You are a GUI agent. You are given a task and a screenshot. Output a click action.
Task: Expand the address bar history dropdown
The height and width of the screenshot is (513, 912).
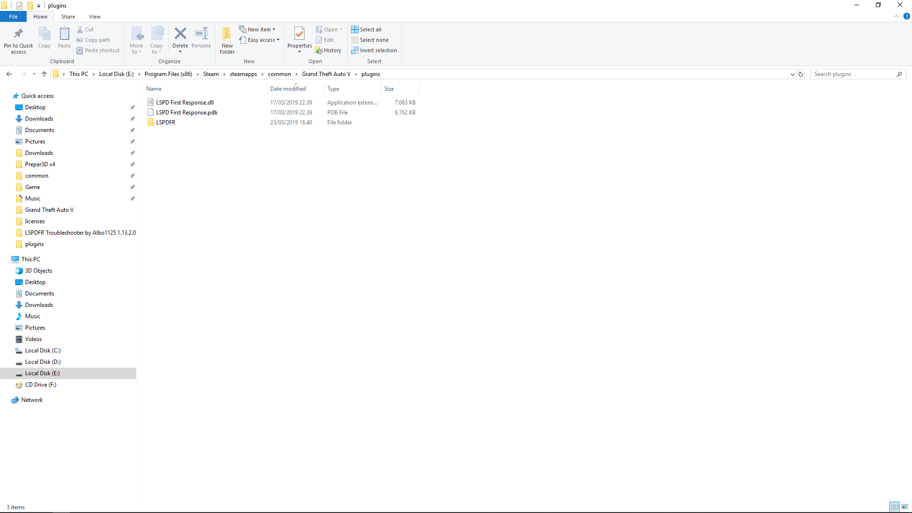[x=792, y=74]
